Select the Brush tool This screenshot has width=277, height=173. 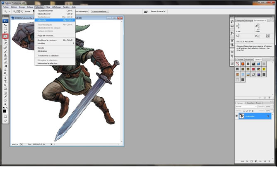[x=5, y=52]
